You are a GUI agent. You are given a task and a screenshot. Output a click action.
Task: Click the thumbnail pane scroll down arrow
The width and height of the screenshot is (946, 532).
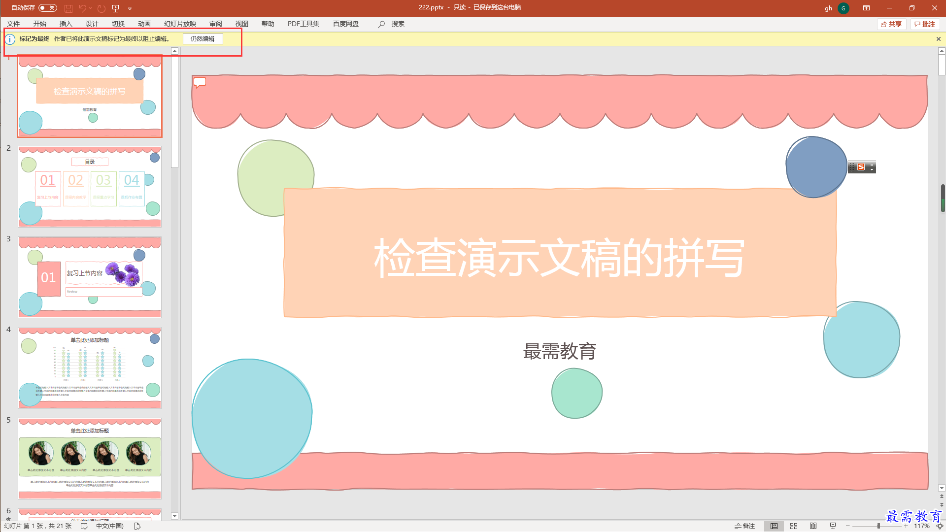click(174, 516)
